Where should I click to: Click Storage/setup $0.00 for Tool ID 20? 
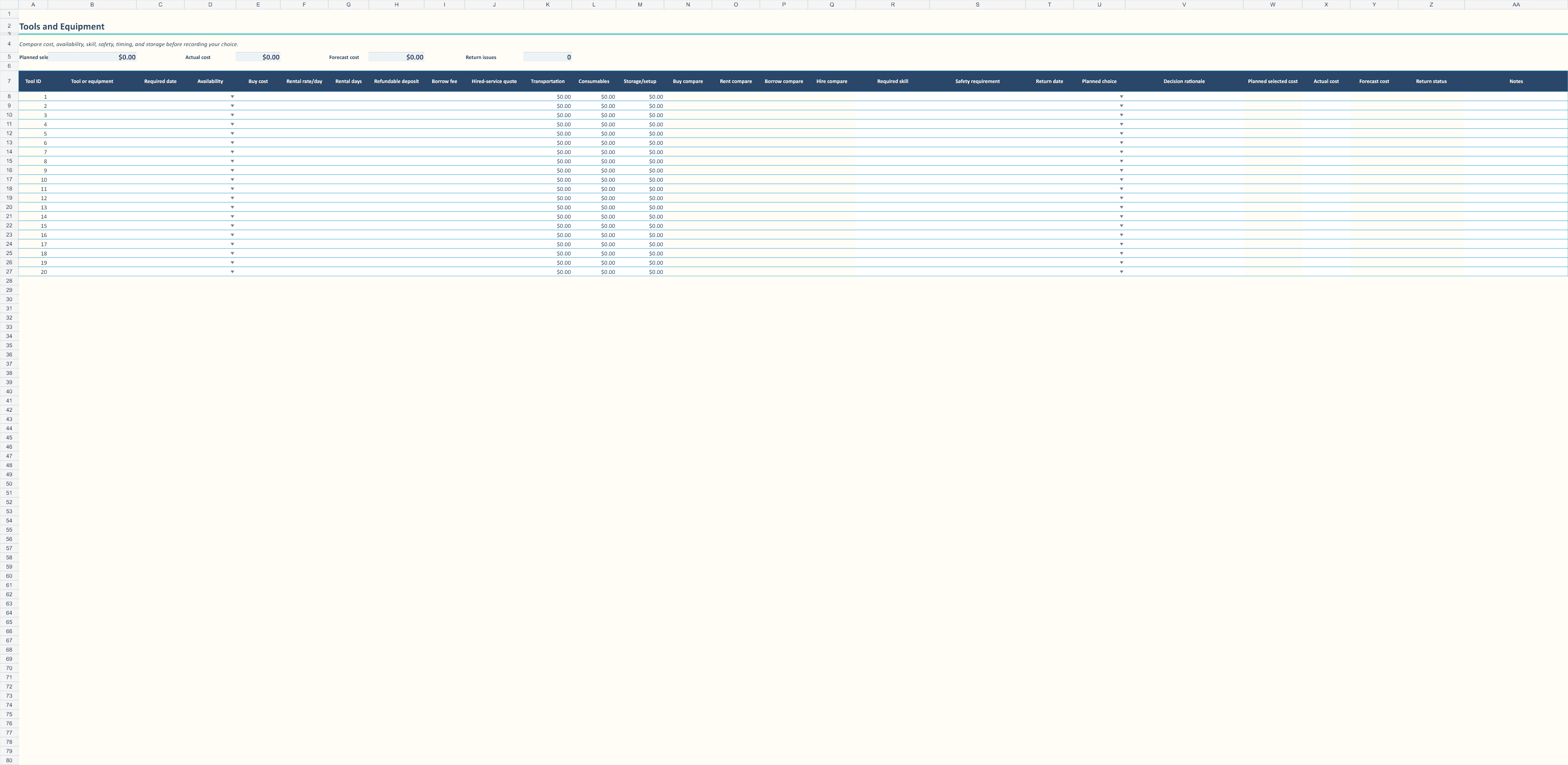coord(640,272)
